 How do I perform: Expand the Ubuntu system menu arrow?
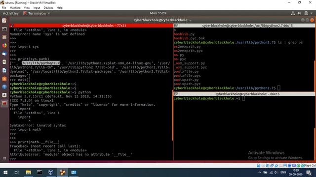[x=312, y=13]
